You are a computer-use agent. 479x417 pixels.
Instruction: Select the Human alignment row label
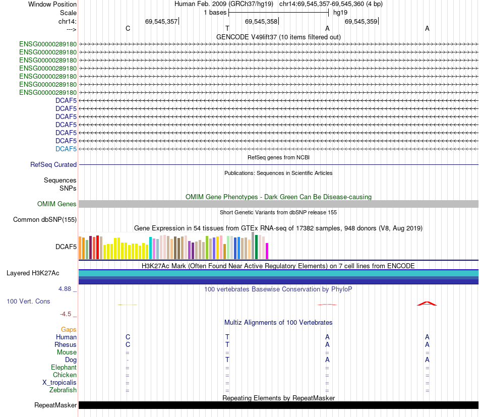click(66, 337)
